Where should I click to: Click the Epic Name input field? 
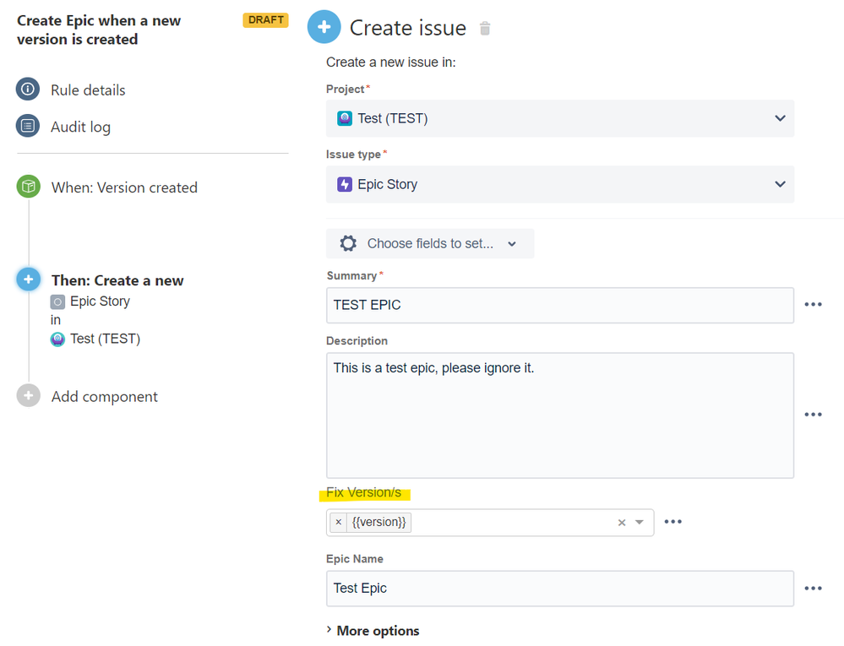tap(560, 589)
